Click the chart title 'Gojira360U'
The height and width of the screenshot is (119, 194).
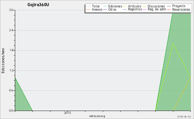[38, 5]
